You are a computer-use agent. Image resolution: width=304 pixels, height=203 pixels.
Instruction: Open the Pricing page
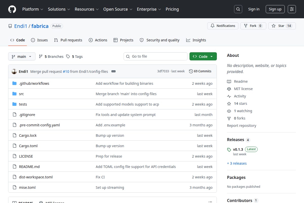[172, 9]
